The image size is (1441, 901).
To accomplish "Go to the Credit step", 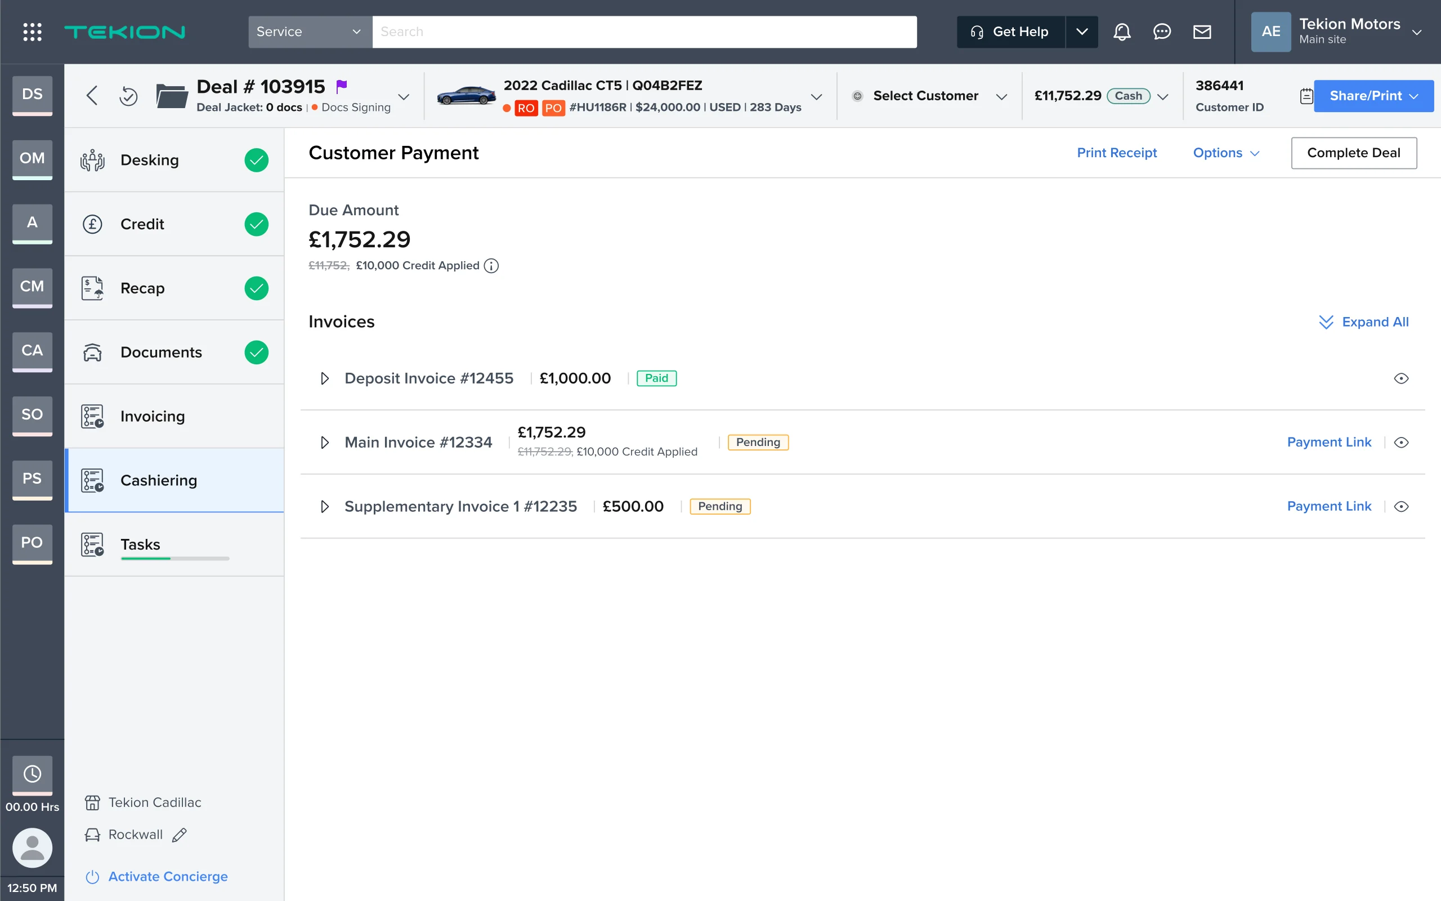I will [x=174, y=224].
